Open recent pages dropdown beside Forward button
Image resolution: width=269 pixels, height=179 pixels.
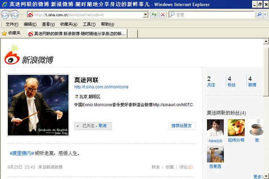tap(22, 15)
